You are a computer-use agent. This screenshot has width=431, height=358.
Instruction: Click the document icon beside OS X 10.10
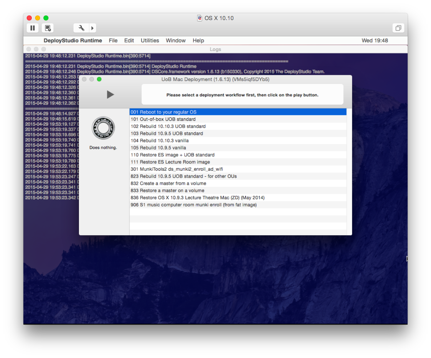(x=200, y=18)
